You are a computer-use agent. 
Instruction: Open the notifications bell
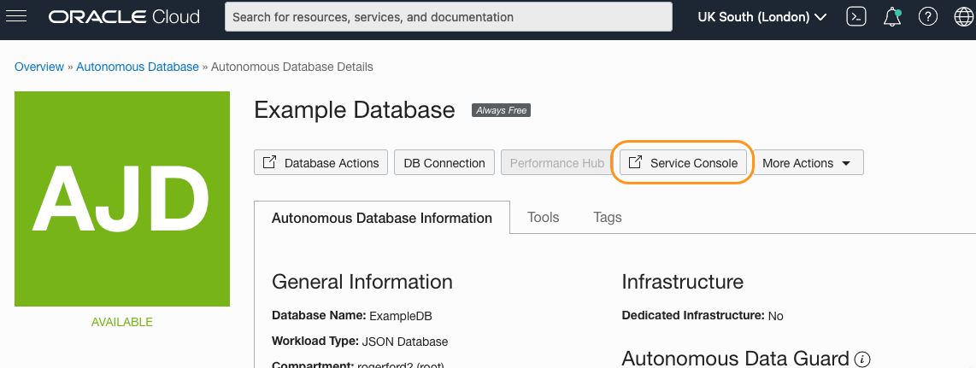pos(892,16)
